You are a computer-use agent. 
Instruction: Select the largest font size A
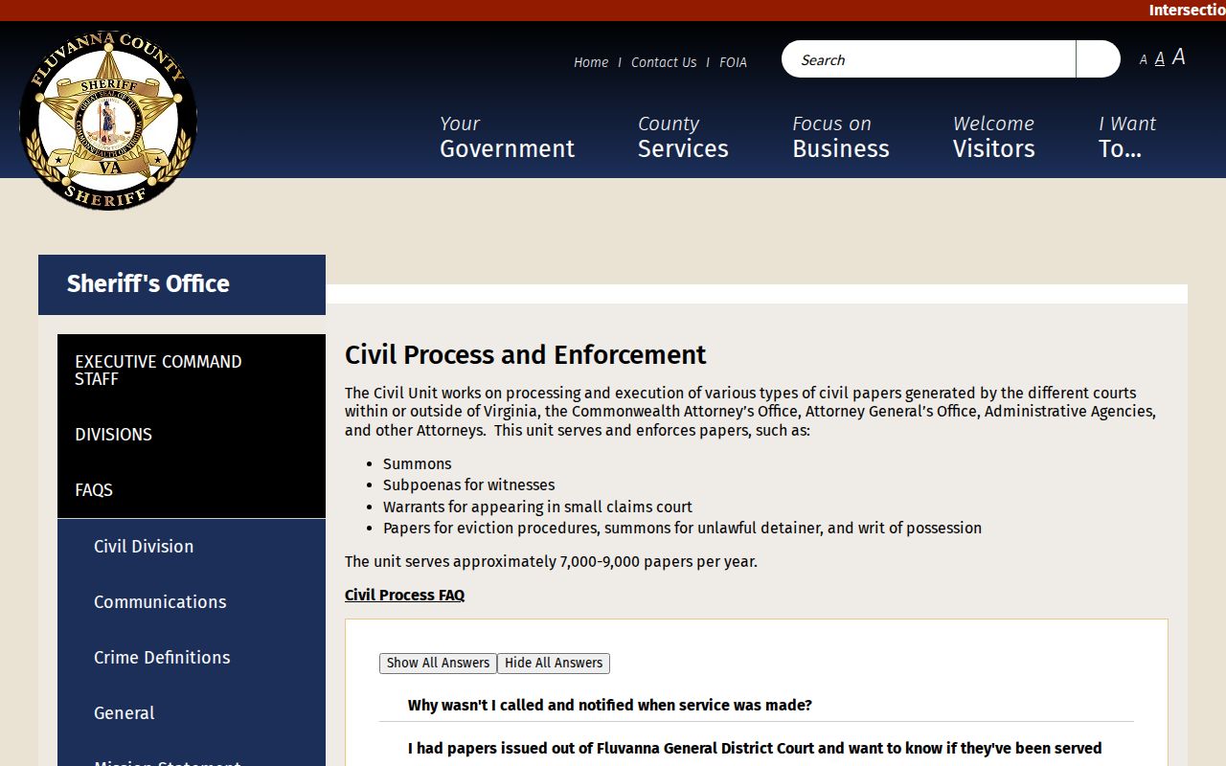(x=1179, y=57)
